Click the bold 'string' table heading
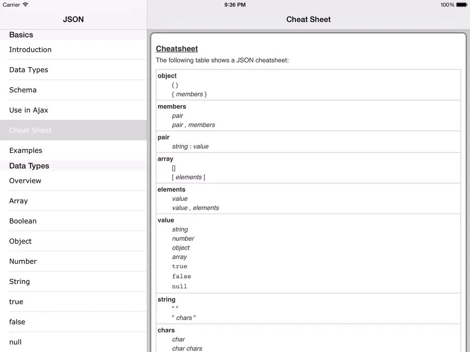Image resolution: width=470 pixels, height=352 pixels. point(166,299)
